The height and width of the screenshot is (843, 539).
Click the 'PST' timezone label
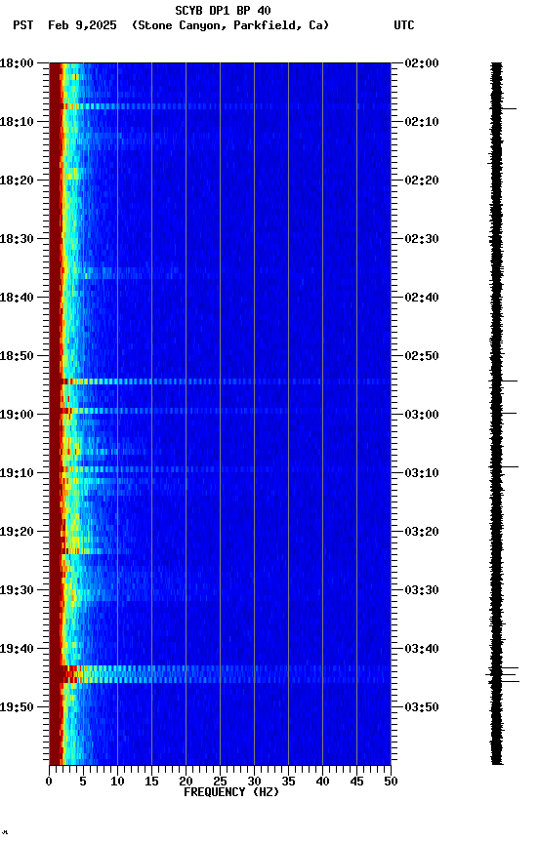click(x=23, y=25)
